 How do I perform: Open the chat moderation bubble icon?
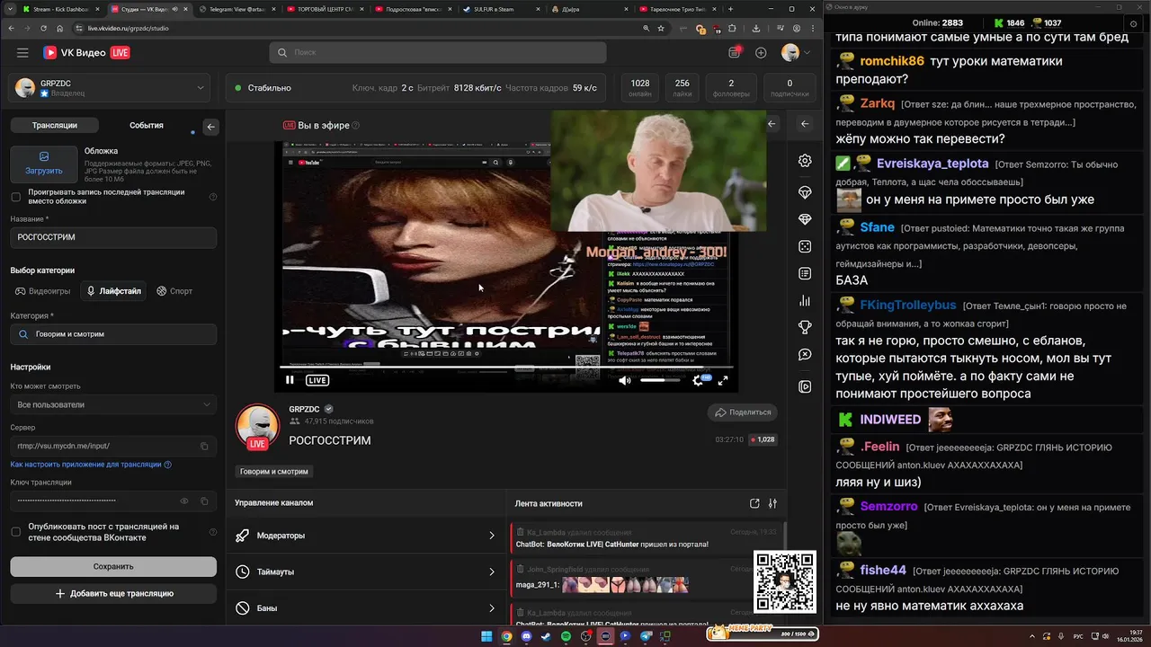[x=805, y=355]
